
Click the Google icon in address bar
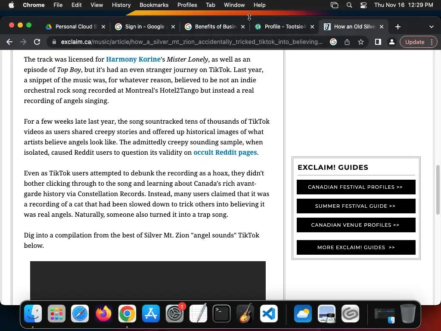333,42
